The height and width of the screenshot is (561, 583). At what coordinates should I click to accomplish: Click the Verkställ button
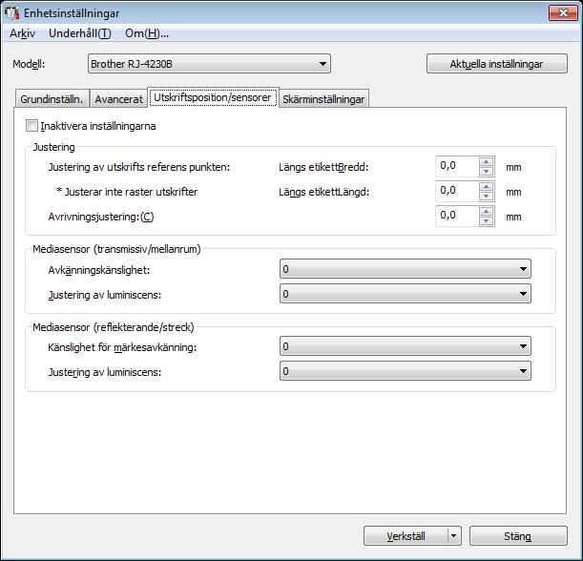(x=406, y=536)
